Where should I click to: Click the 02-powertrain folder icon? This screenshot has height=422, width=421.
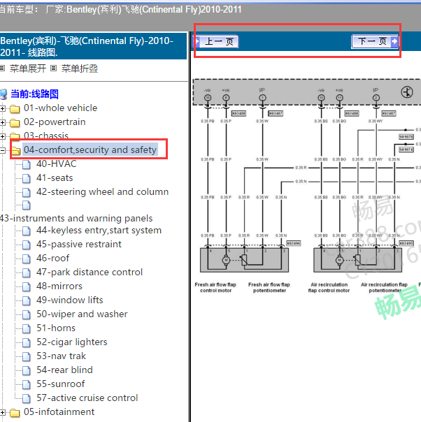tap(15, 123)
